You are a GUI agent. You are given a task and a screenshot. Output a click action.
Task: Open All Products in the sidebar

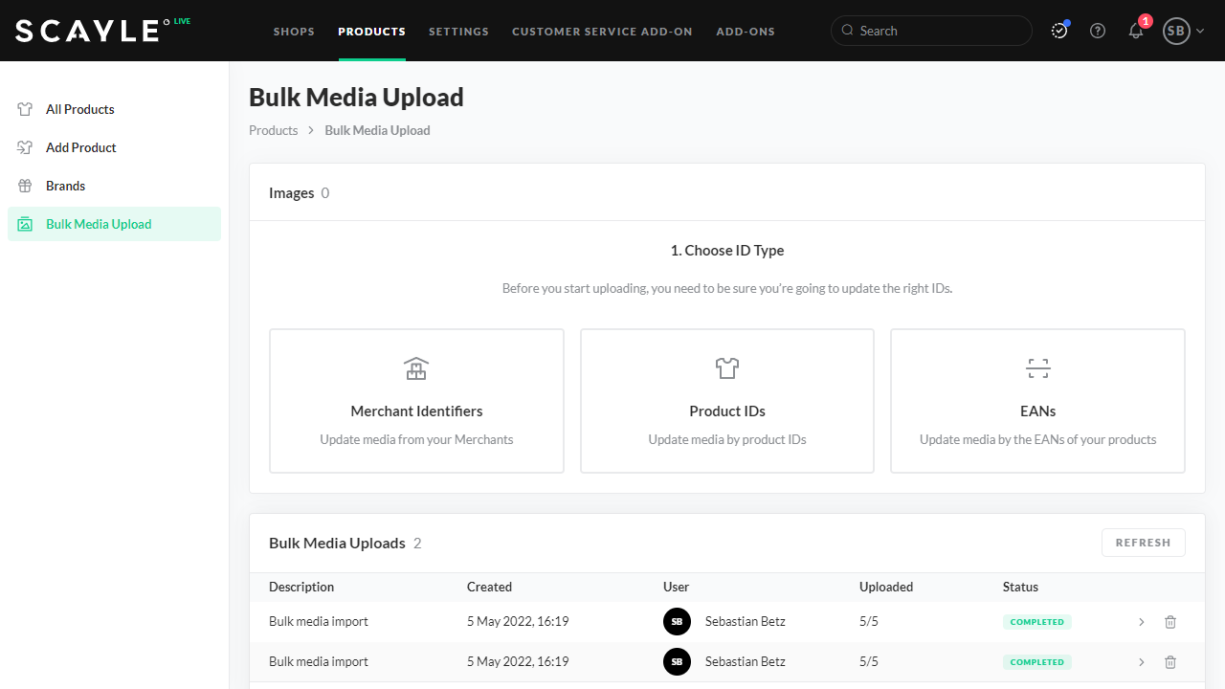80,109
